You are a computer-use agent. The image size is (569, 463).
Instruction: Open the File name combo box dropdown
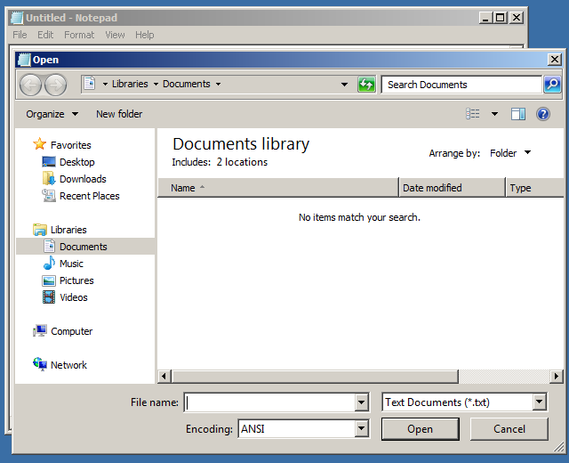click(x=361, y=402)
